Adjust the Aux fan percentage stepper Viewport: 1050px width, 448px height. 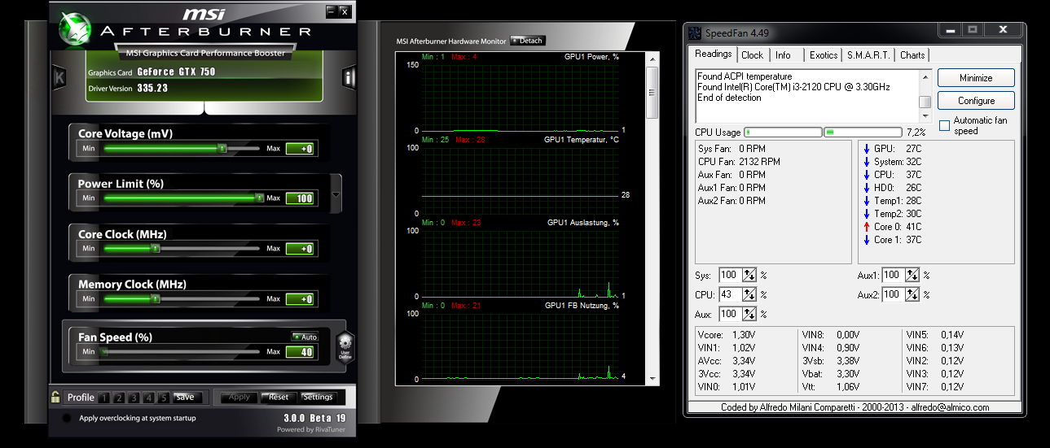(750, 314)
